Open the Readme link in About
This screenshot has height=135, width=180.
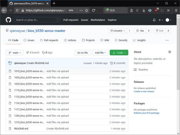(x=141, y=70)
